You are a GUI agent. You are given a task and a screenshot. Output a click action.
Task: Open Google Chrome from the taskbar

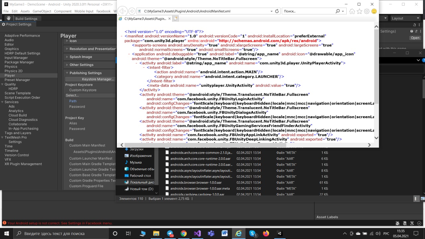tap(184, 233)
